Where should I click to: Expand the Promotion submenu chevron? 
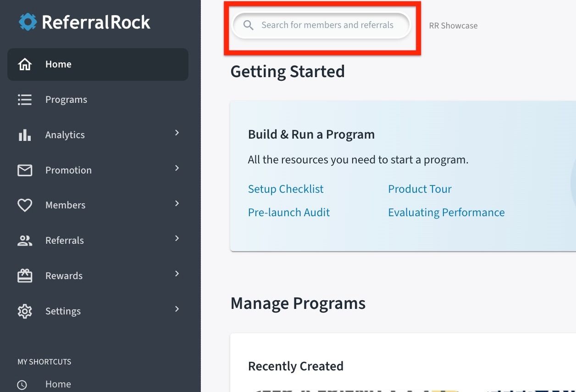point(177,168)
